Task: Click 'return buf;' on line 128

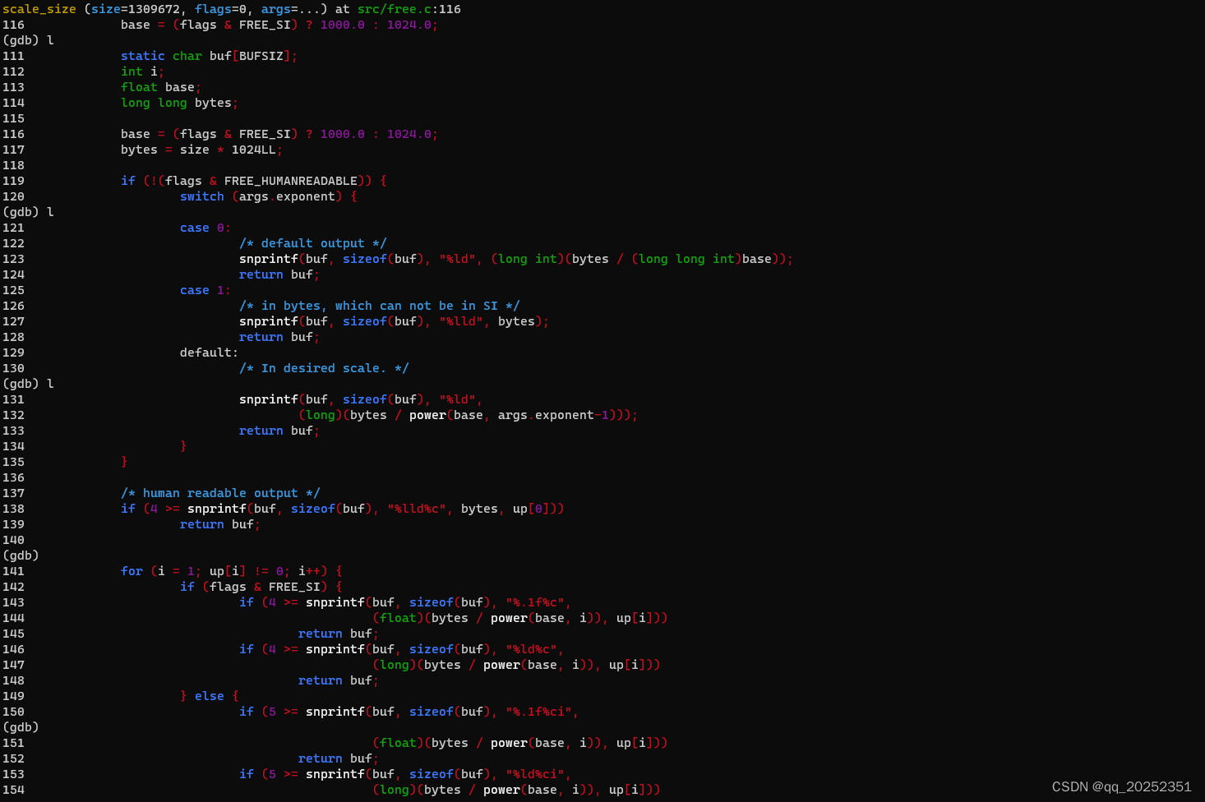Action: tap(279, 337)
